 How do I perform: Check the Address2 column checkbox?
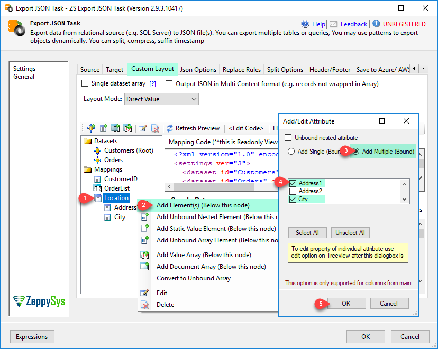tap(293, 191)
